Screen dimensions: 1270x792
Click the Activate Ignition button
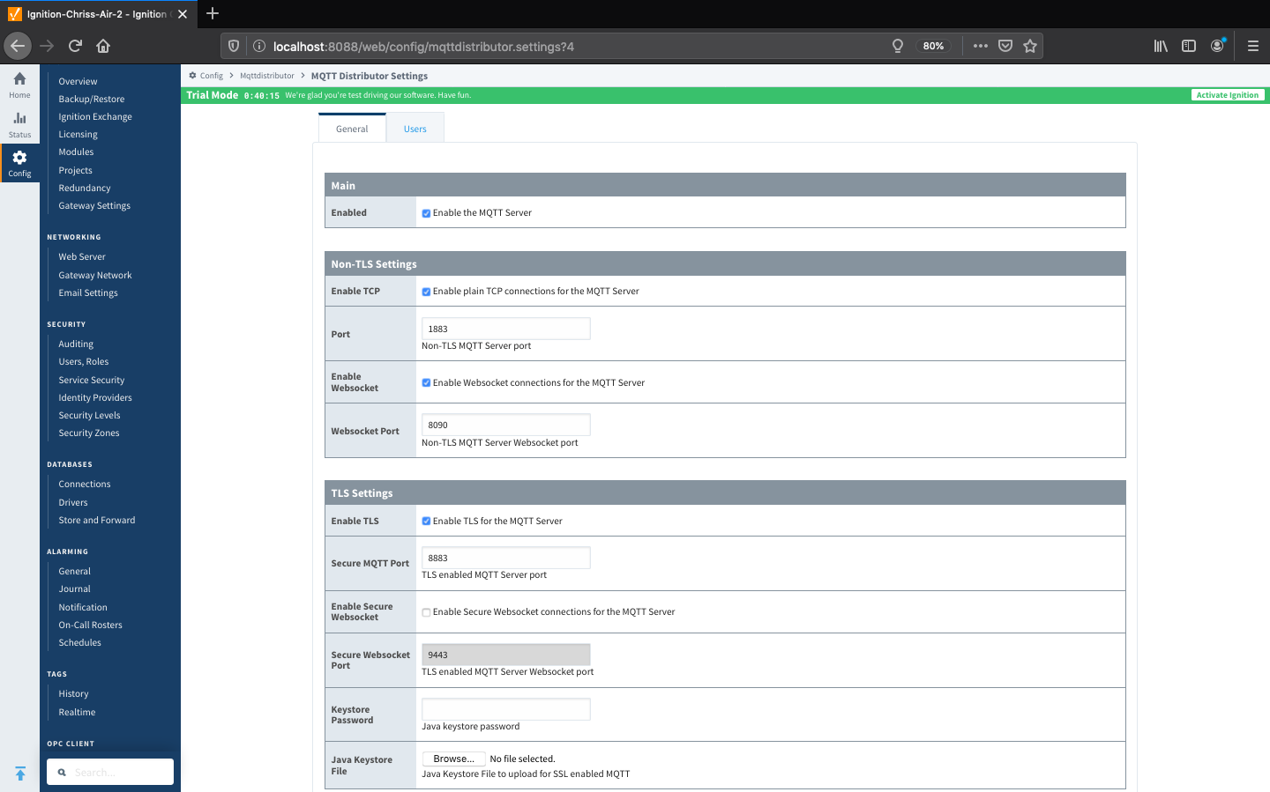point(1228,95)
